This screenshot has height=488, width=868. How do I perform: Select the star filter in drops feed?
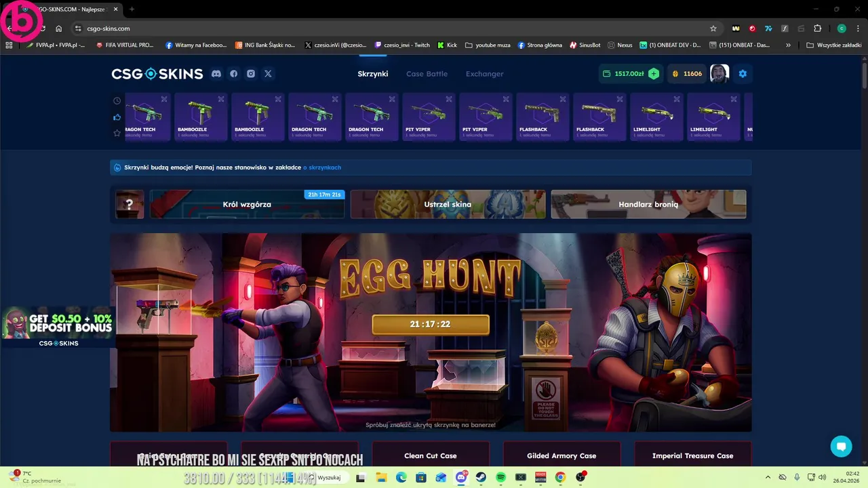[117, 133]
